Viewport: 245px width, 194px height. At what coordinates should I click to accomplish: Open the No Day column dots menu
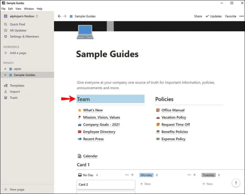(x=127, y=175)
